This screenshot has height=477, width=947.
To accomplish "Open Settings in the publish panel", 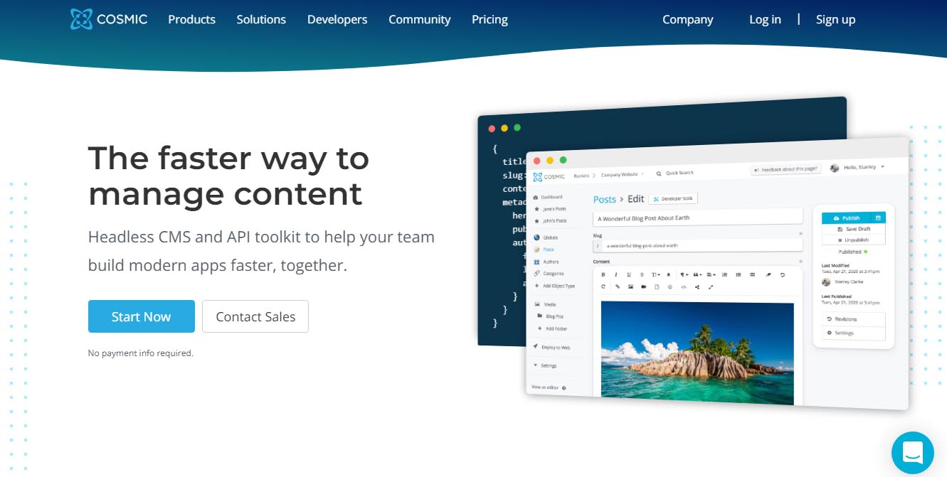I will click(854, 333).
